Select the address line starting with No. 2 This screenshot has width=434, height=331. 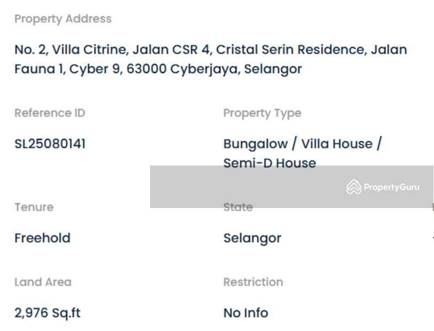210,50
